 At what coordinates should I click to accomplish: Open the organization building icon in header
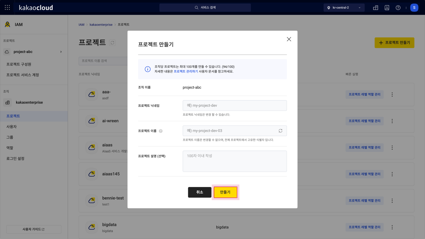pos(376,8)
